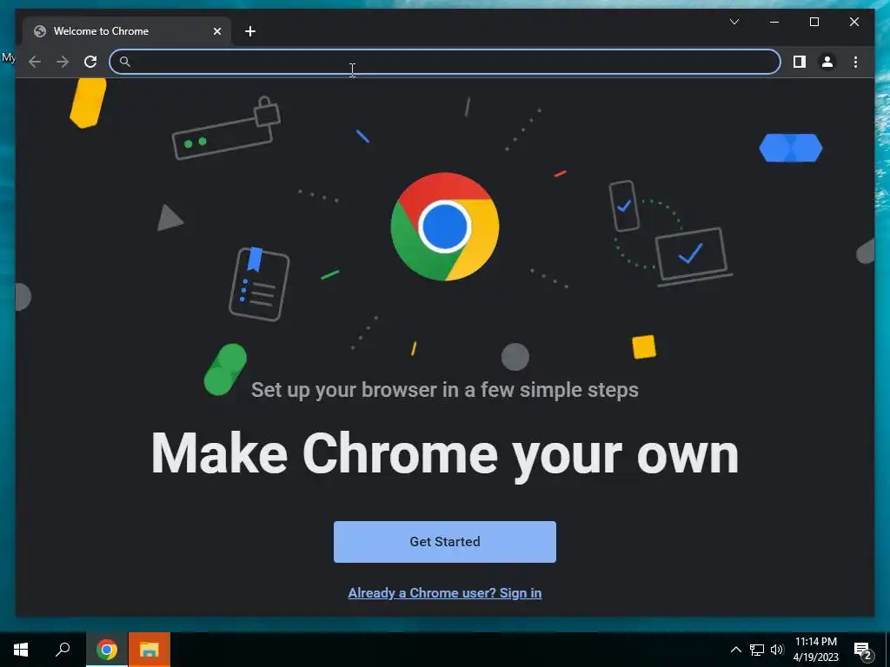Screen dimensions: 890x667
Task: Open the Windows Start menu
Action: (x=21, y=650)
